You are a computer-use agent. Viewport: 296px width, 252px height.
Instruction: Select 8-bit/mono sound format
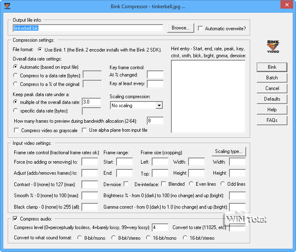click(x=79, y=238)
